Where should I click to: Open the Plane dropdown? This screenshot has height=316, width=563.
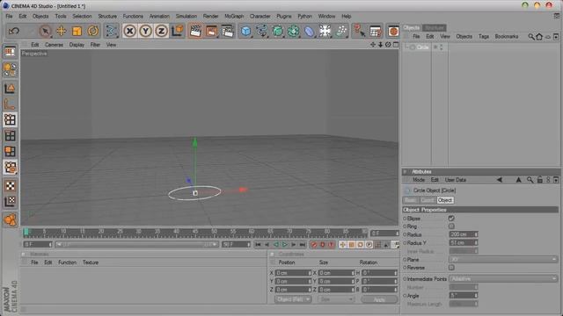tap(503, 260)
